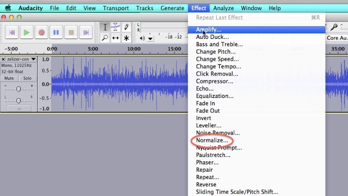The height and width of the screenshot is (196, 348).
Task: Choose Sliding Time Scale/Pitch Shift...
Action: coord(257,192)
